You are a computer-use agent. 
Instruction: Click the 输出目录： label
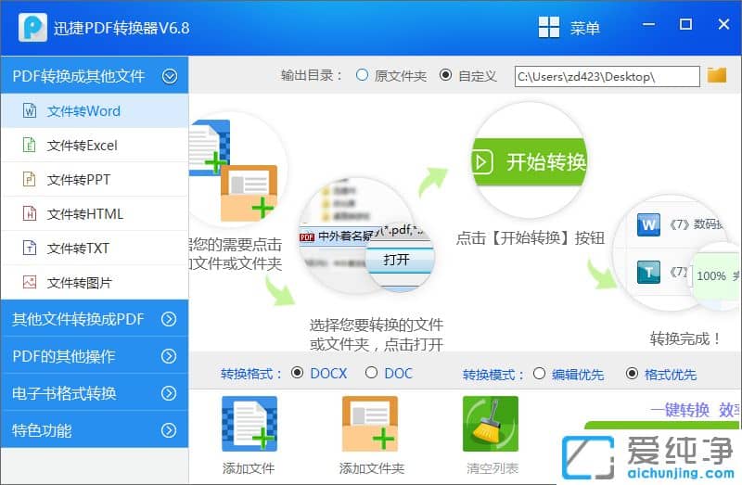point(312,75)
